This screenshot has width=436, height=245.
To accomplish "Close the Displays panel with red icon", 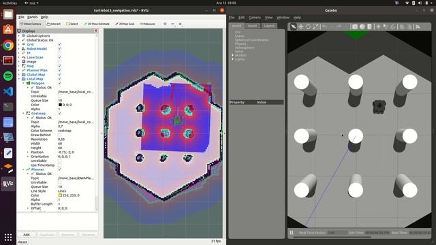I will (96, 31).
